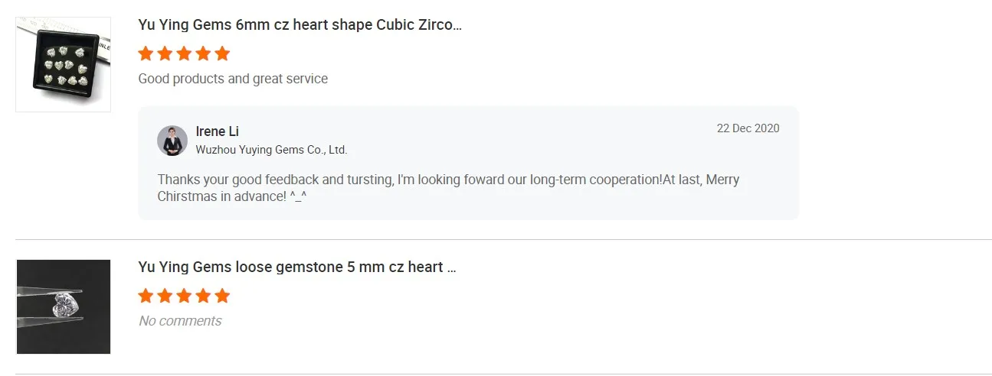Open the tweezers-held gemstone thumbnail

(x=64, y=306)
